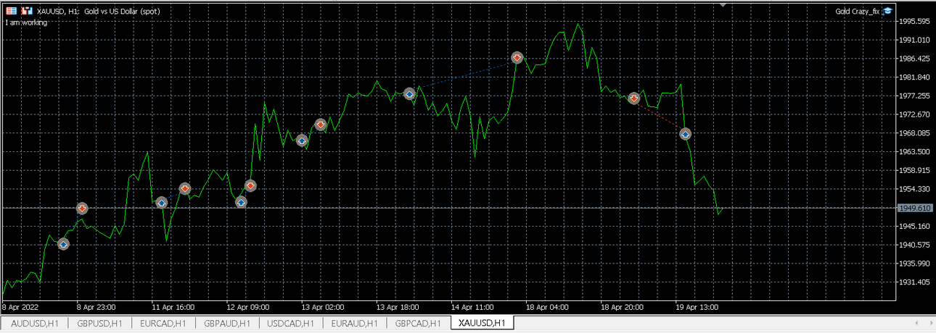Select the lowest buy arrow near 1940.575
This screenshot has width=936, height=333.
pos(63,245)
